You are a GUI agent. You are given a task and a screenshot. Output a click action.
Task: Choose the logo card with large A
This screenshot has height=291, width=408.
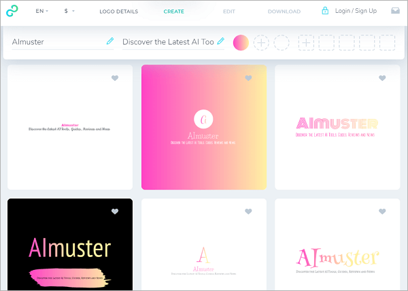204,245
